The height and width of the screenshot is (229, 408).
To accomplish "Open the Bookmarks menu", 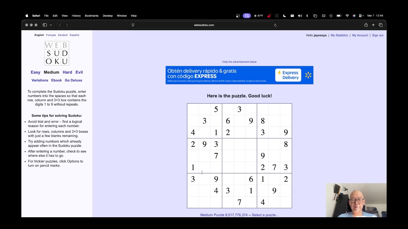I will (x=91, y=16).
